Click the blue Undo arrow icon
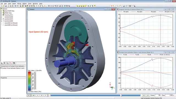This screenshot has height=99, width=176. click(x=15, y=6)
